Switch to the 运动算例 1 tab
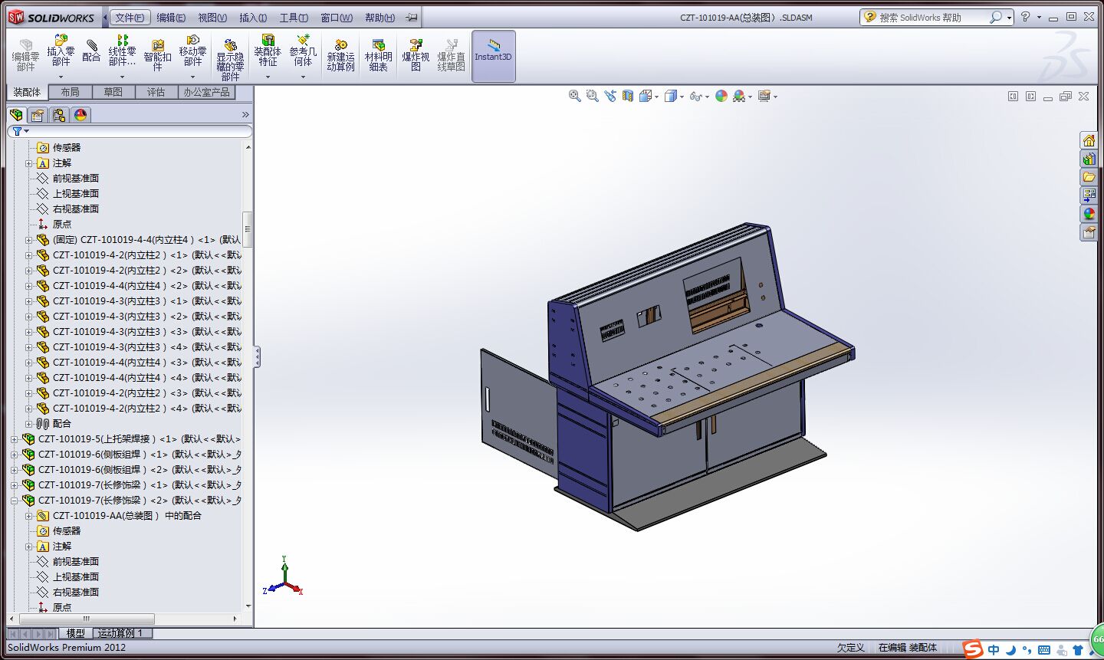Image resolution: width=1104 pixels, height=660 pixels. tap(120, 633)
